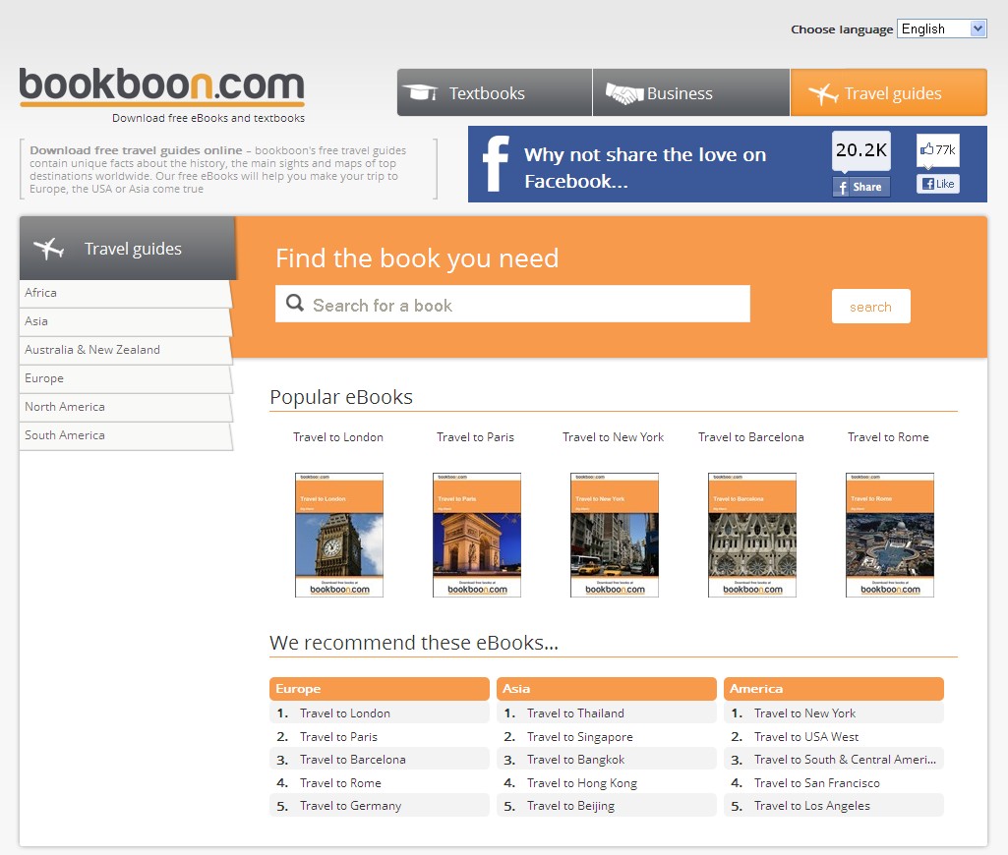This screenshot has height=855, width=1008.
Task: Click "Download free eBooks and textbooks" tagline
Action: click(208, 118)
